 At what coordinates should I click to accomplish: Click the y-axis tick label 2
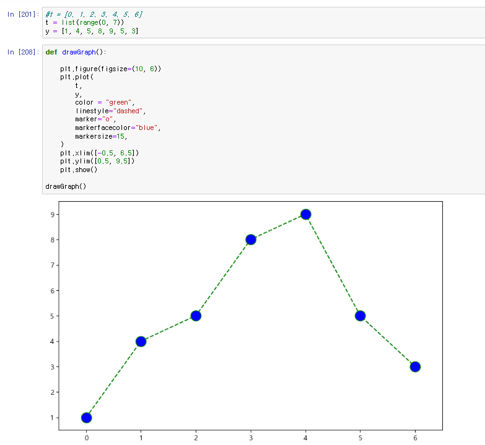[52, 392]
